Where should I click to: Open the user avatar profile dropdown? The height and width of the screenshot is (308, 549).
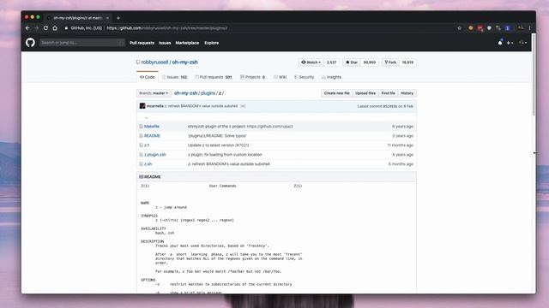point(522,43)
